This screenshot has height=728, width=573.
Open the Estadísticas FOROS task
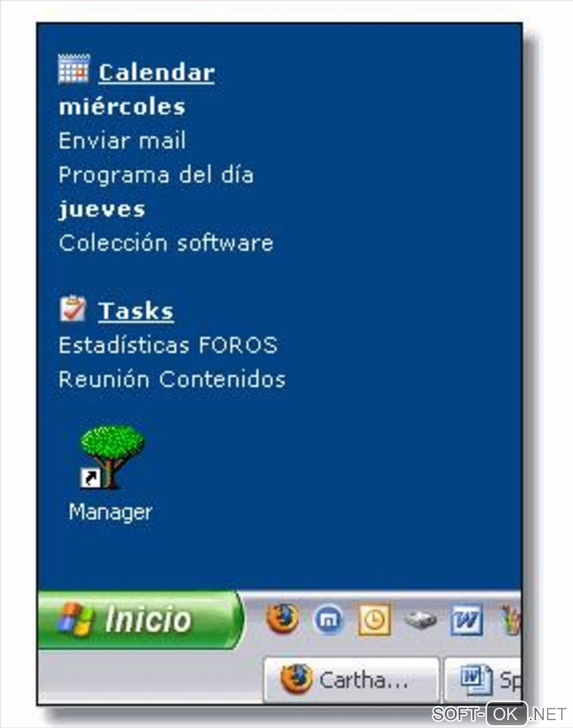point(168,345)
